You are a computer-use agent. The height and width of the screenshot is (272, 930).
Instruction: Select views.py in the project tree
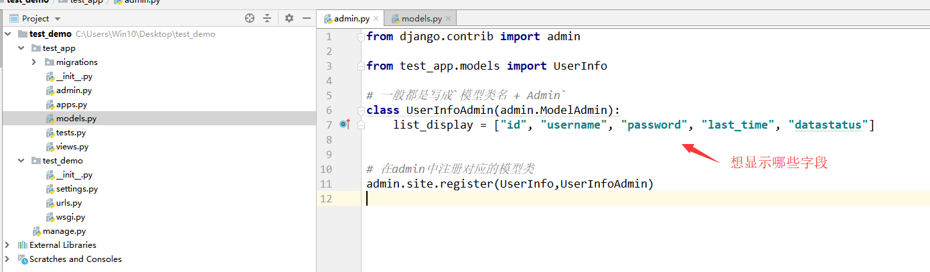click(x=72, y=147)
